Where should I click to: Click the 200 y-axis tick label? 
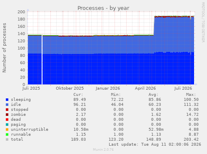pos(21,12)
